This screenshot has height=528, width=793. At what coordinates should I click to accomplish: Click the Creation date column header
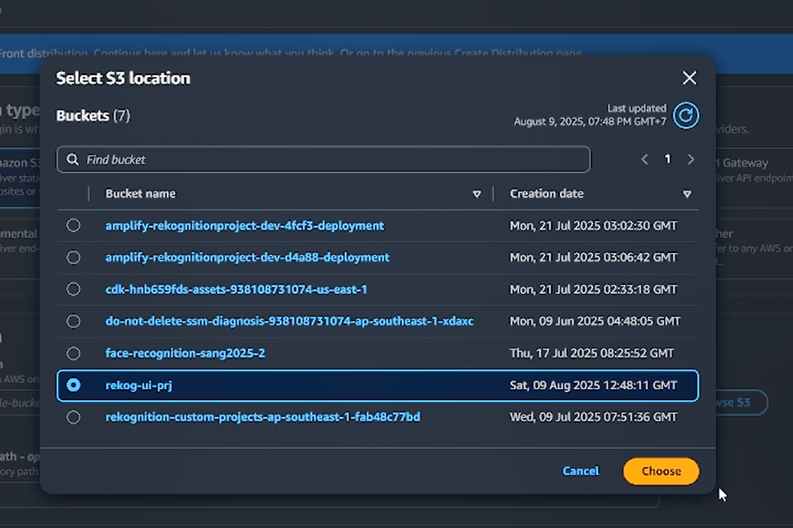click(x=547, y=194)
